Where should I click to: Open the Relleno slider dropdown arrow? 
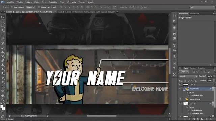214,81
